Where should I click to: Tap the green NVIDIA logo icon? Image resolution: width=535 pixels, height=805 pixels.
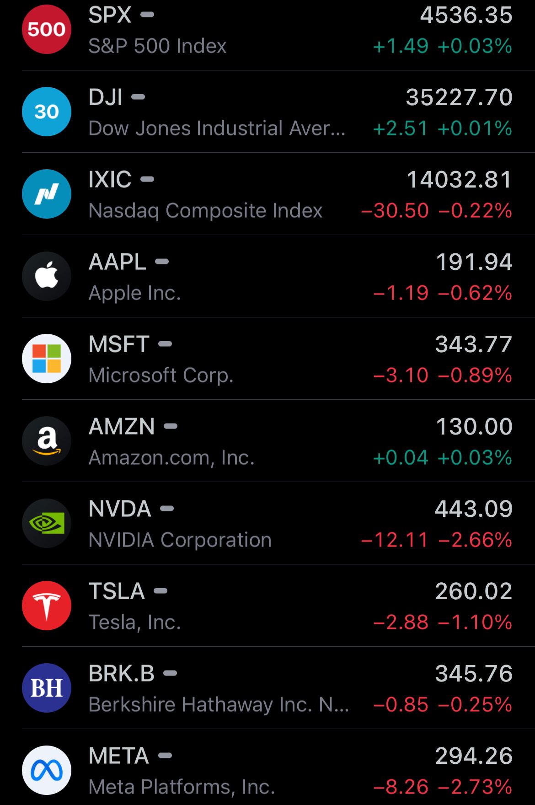47,523
